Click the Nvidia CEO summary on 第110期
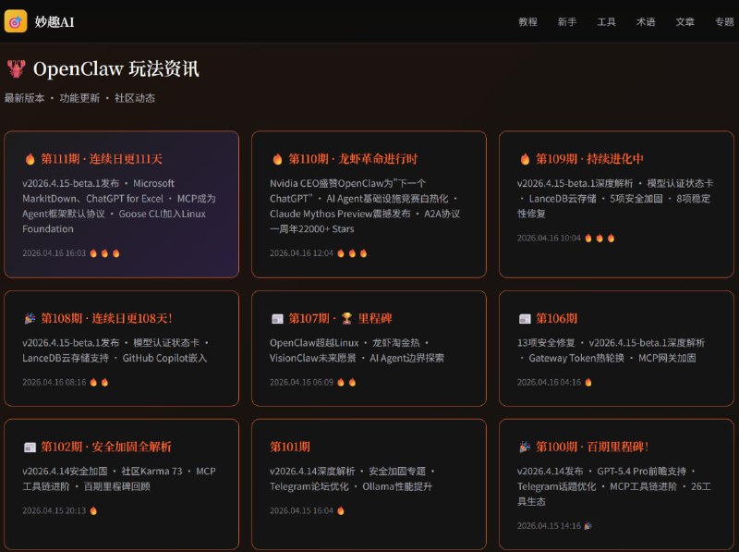 click(x=365, y=206)
